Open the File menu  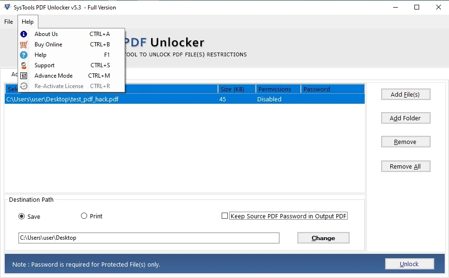point(9,22)
